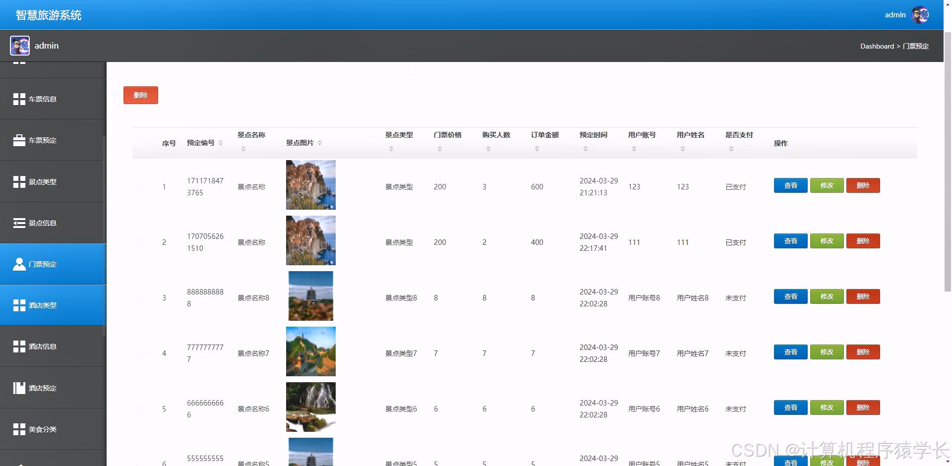
Task: Sort by the 景点图片 column arrows
Action: [x=320, y=143]
